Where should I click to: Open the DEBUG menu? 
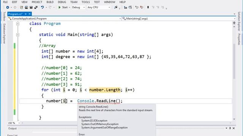point(62,2)
